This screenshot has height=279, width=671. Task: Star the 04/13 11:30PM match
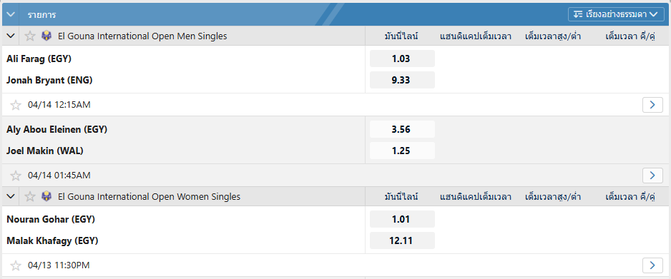pyautogui.click(x=16, y=265)
